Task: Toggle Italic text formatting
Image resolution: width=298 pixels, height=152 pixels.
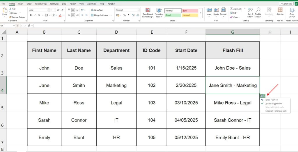Action: [35, 15]
